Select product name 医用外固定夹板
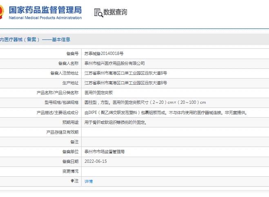Viewport: 269px width, 197px height. [x=98, y=93]
